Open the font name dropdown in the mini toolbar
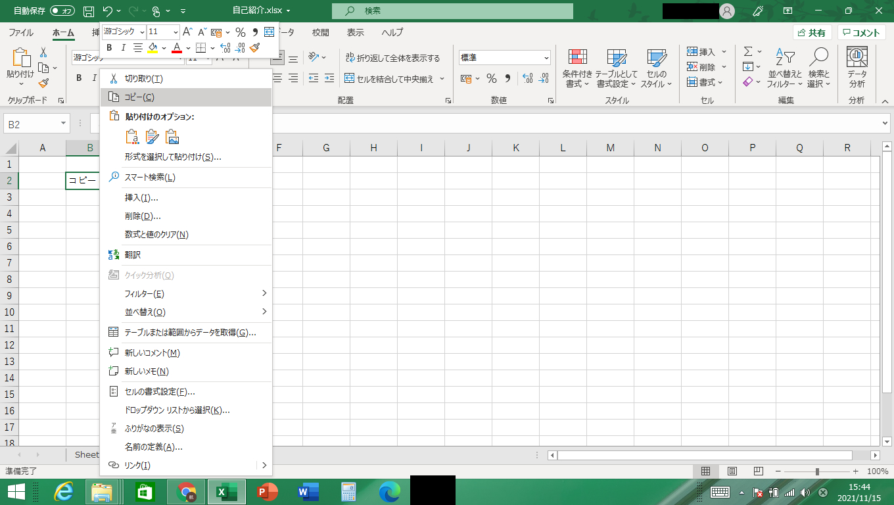 (141, 32)
